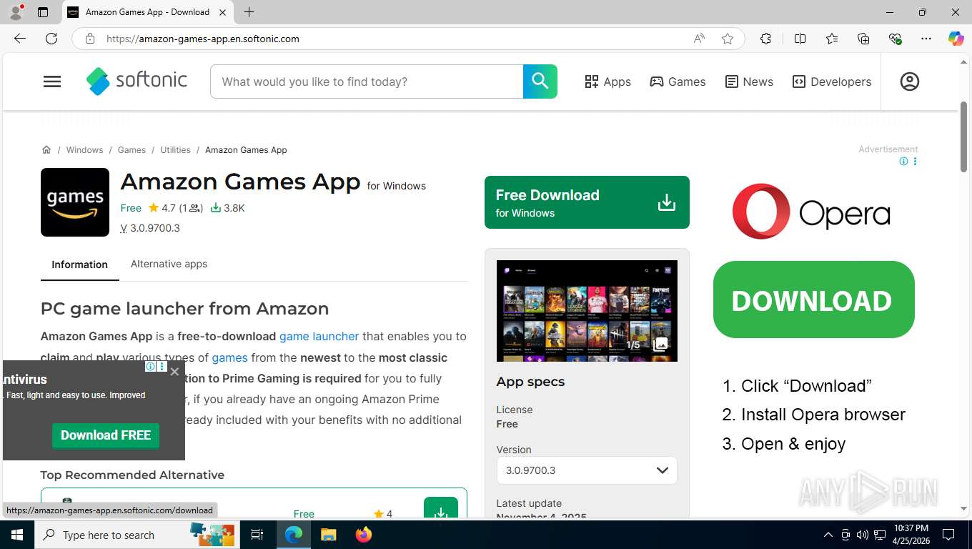Open the tab actions menu icon
This screenshot has width=972, height=549.
click(43, 12)
